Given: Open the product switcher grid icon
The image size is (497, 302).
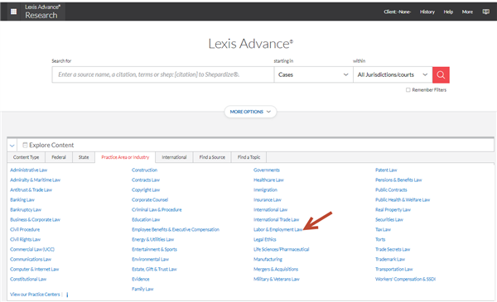Looking at the screenshot, I should click(x=13, y=12).
